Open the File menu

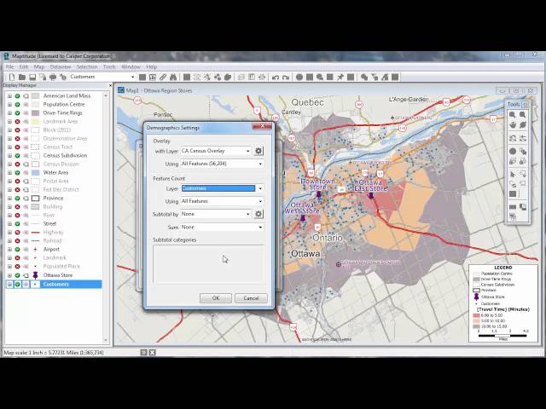[x=9, y=66]
